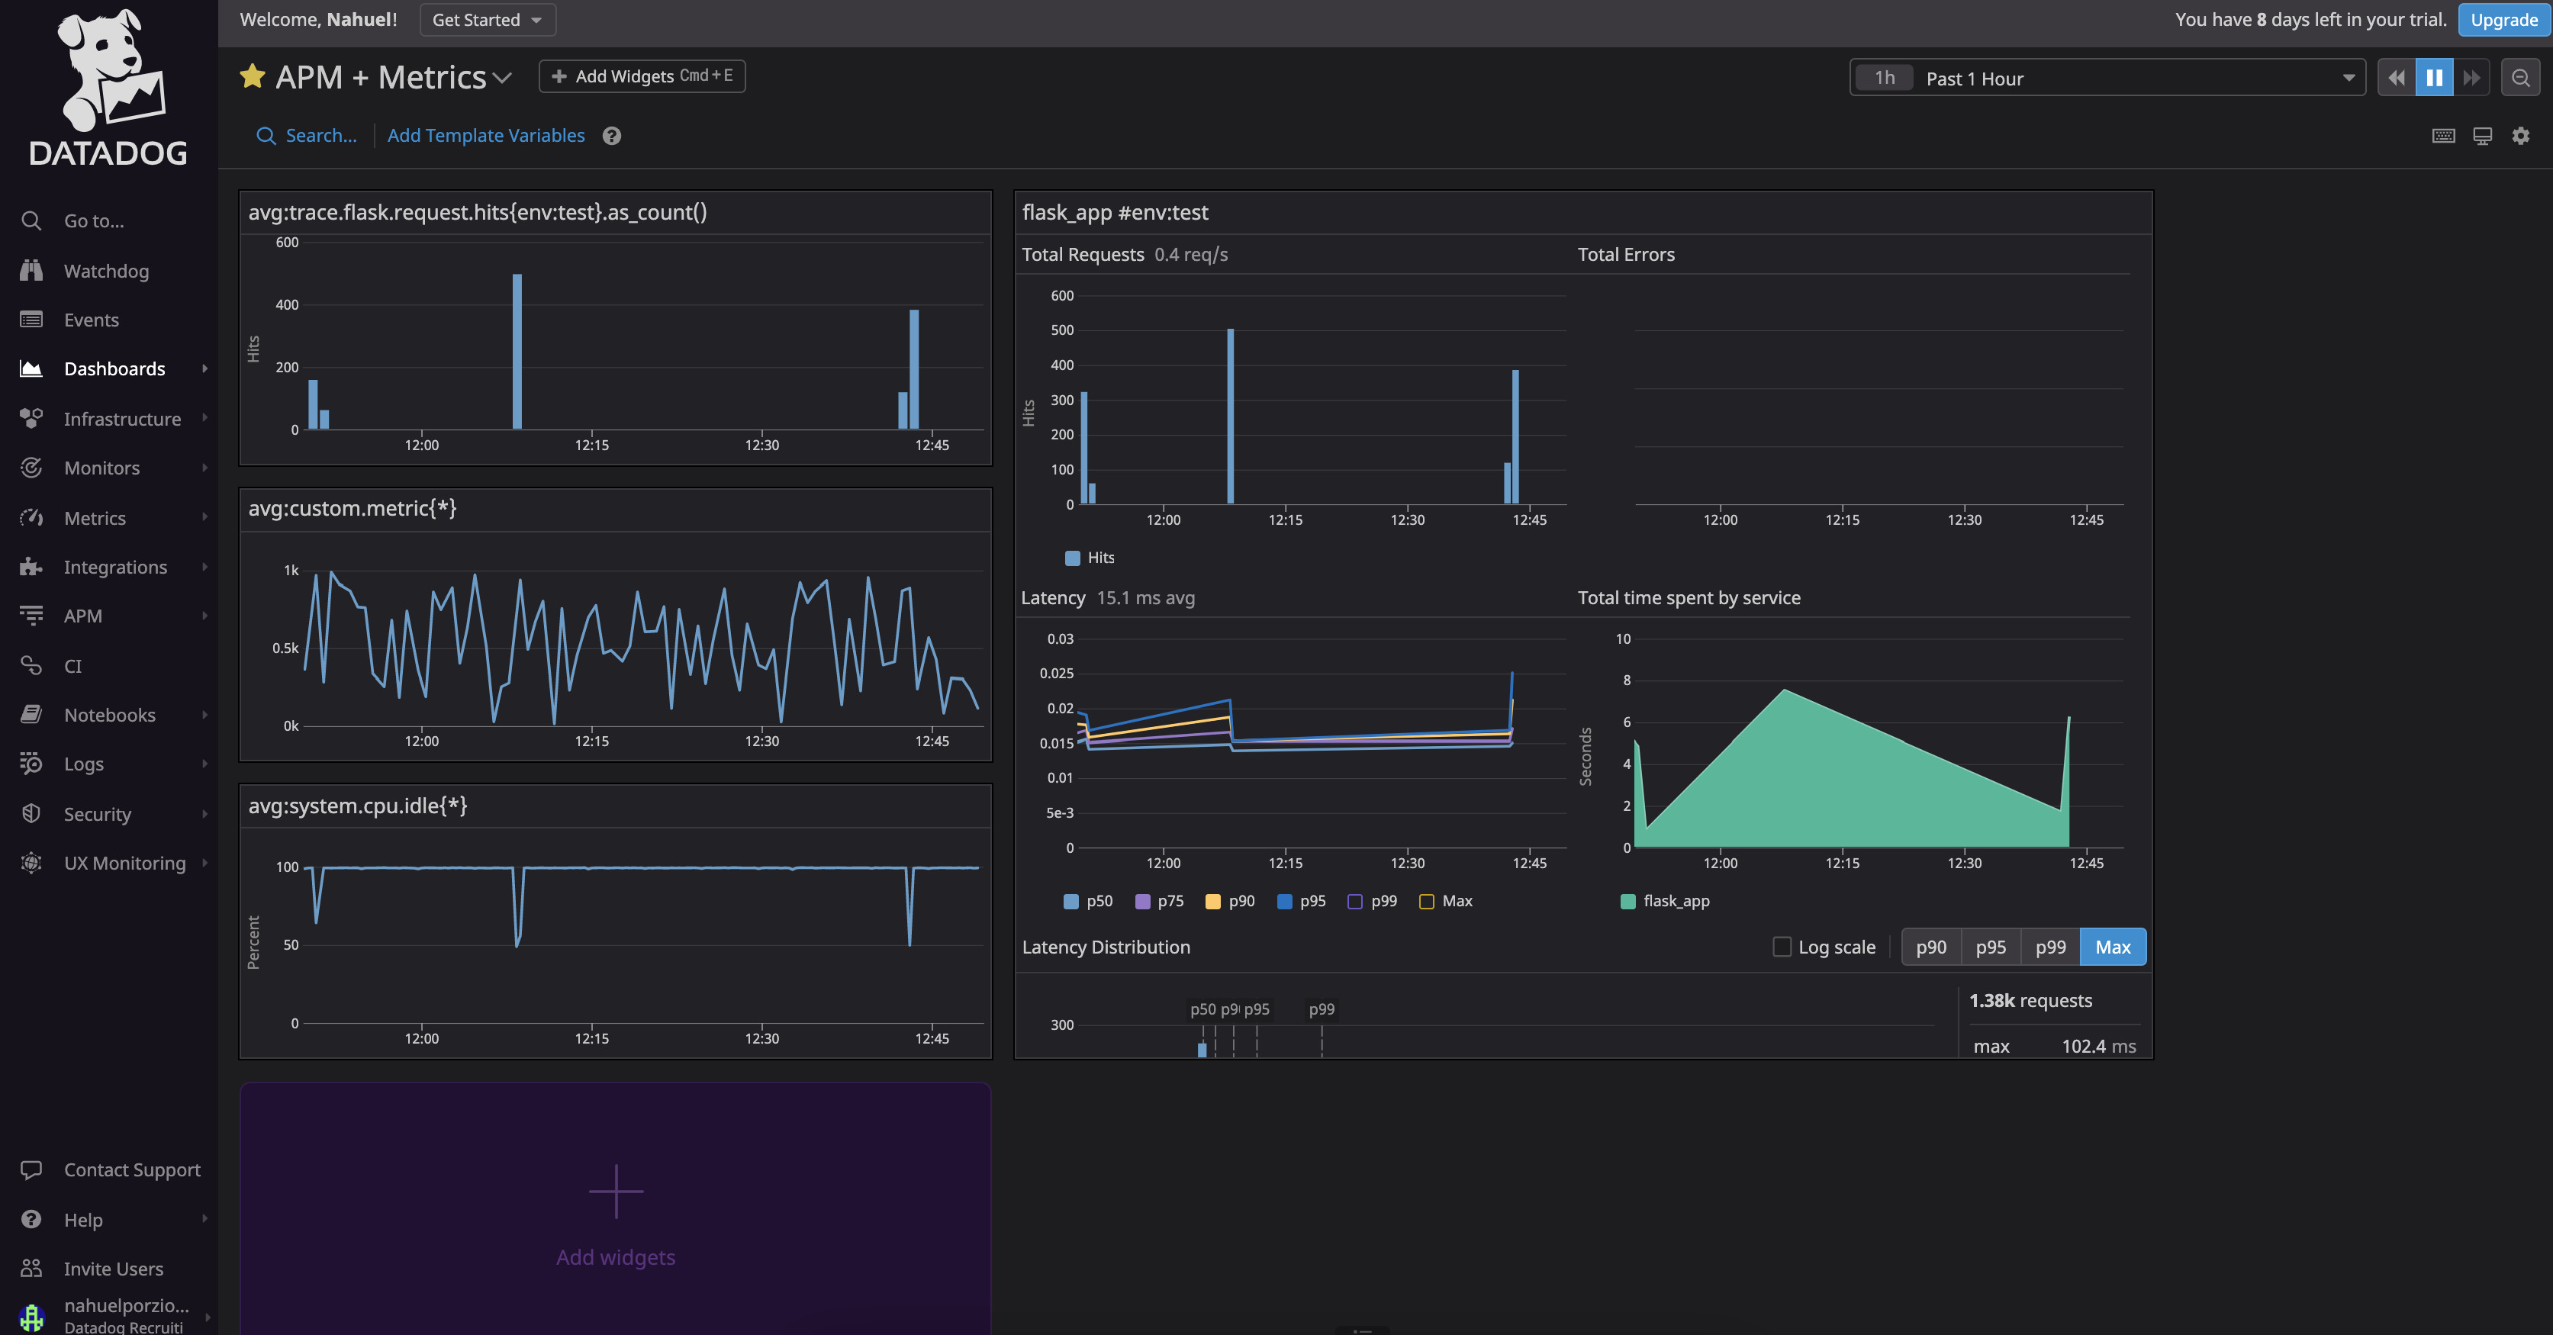Click the Upgrade button
Screen dimensions: 2553x1335
[x=2503, y=20]
